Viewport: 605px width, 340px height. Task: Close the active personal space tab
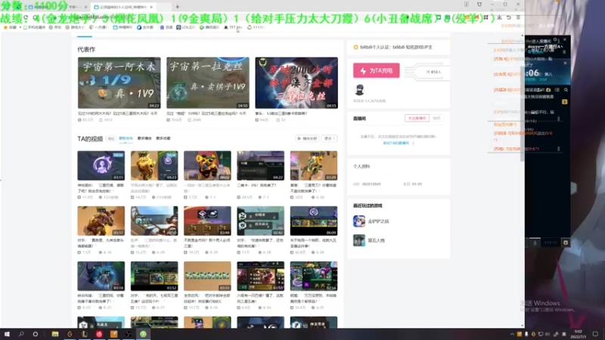tap(151, 7)
